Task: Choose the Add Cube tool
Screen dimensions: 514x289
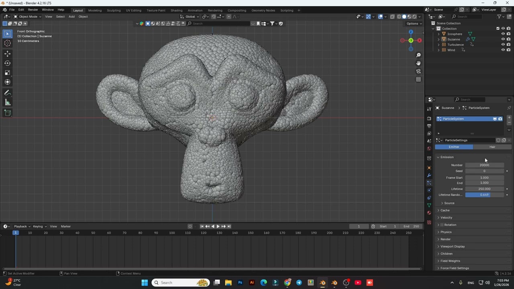Action: [x=7, y=113]
